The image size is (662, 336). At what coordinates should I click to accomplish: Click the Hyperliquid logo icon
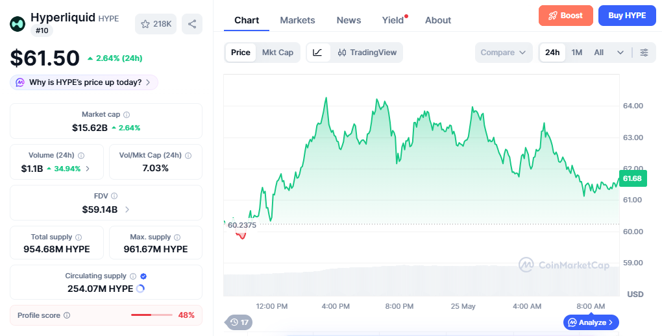point(18,24)
